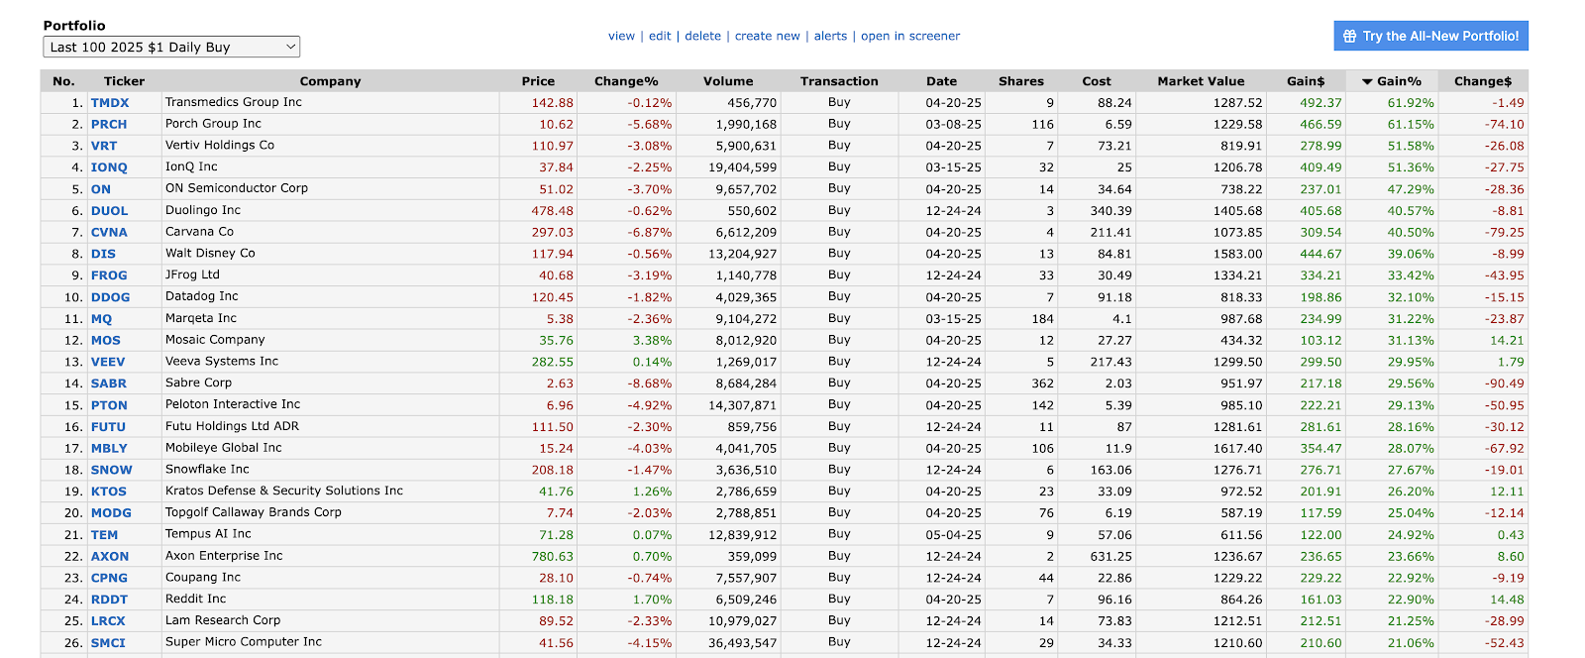Screen dimensions: 1585x658
Task: Open KTOS ticker link
Action: 109,492
